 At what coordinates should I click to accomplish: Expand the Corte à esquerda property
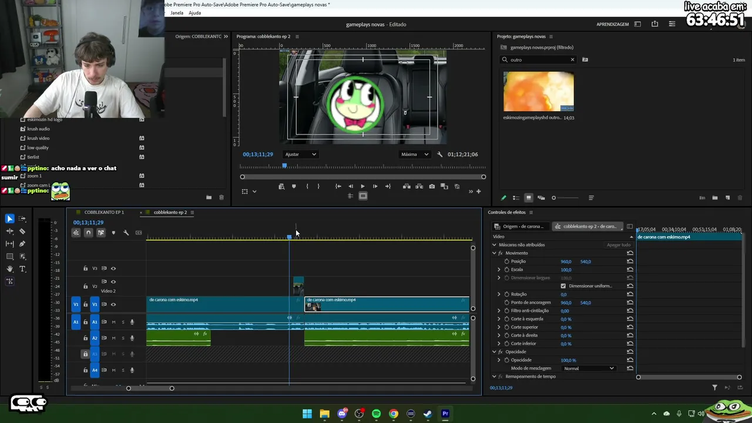(x=499, y=319)
